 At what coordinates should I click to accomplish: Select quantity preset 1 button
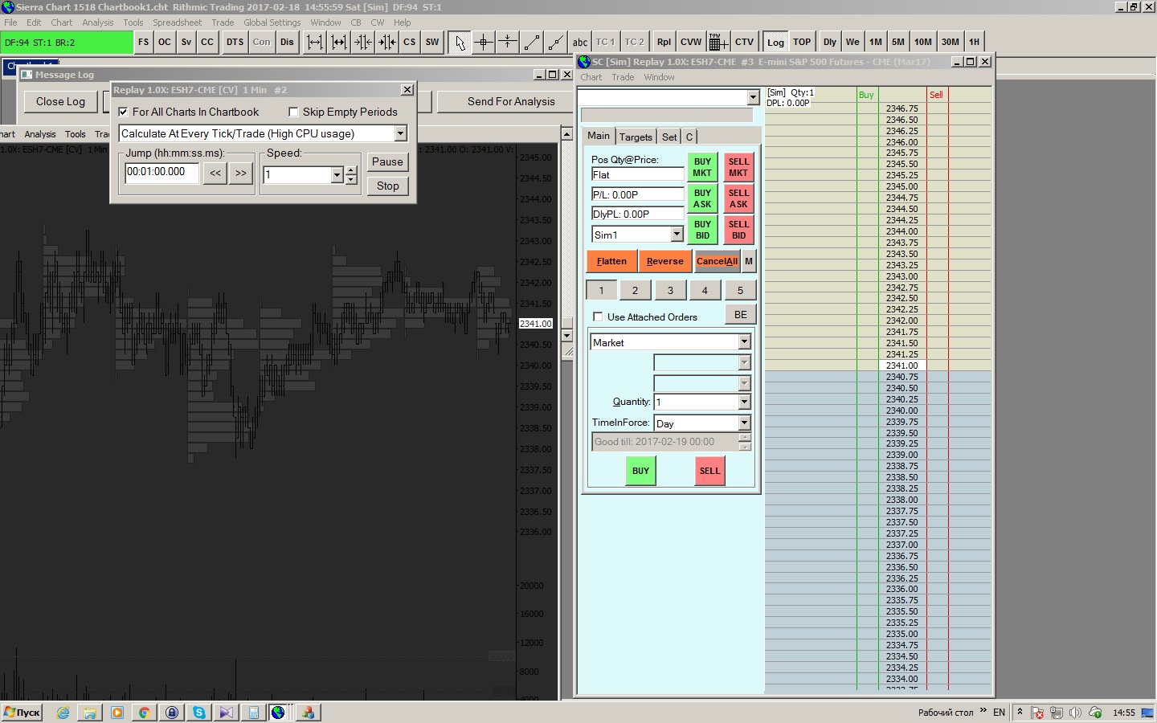click(x=601, y=291)
